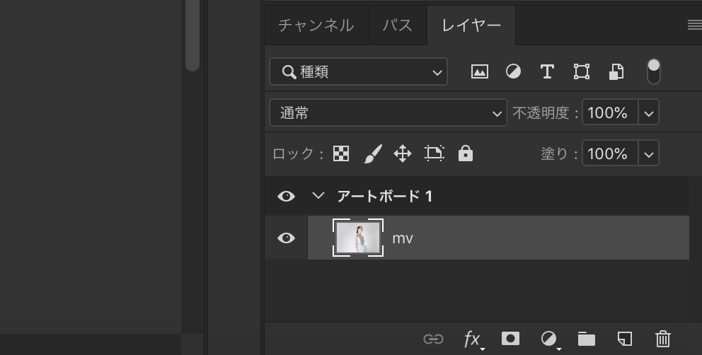Lock layer position move icon
The height and width of the screenshot is (355, 702).
coord(403,153)
